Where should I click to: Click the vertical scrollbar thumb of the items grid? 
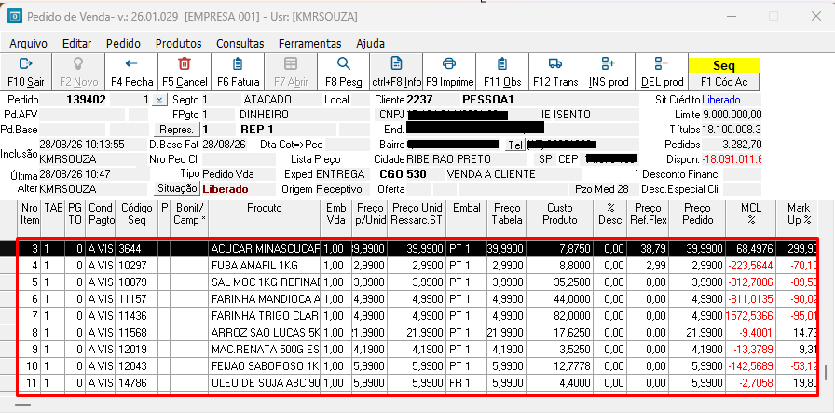(826, 371)
